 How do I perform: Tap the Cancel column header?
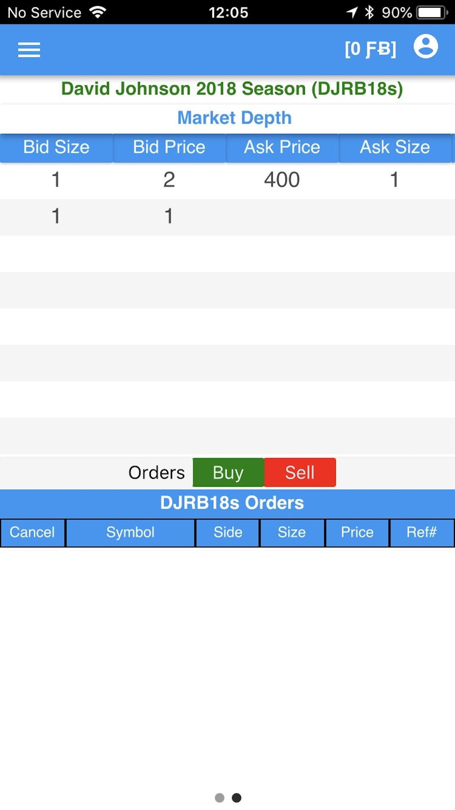pyautogui.click(x=32, y=532)
